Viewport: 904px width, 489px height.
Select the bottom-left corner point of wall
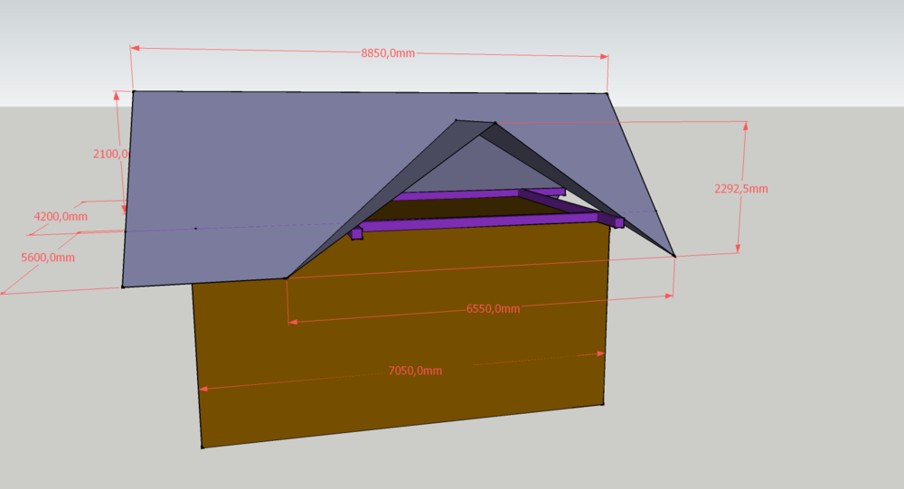[x=202, y=447]
